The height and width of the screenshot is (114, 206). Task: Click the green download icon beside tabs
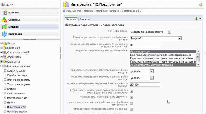coord(196,19)
